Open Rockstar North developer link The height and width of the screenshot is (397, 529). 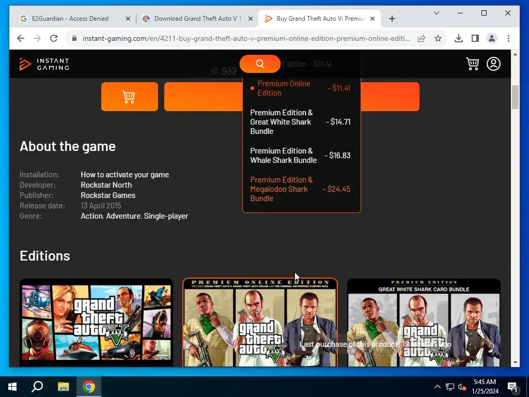click(106, 185)
